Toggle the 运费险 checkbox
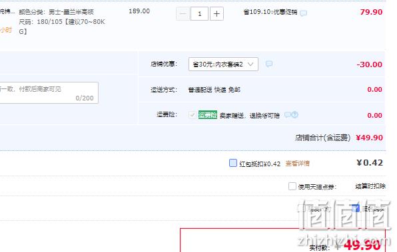 192,115
